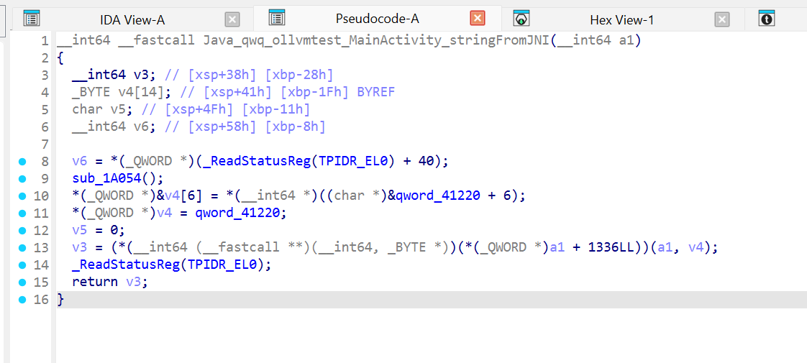Viewport: 807px width, 363px height.
Task: Toggle breakpoint dot on line 12
Action: coord(21,230)
